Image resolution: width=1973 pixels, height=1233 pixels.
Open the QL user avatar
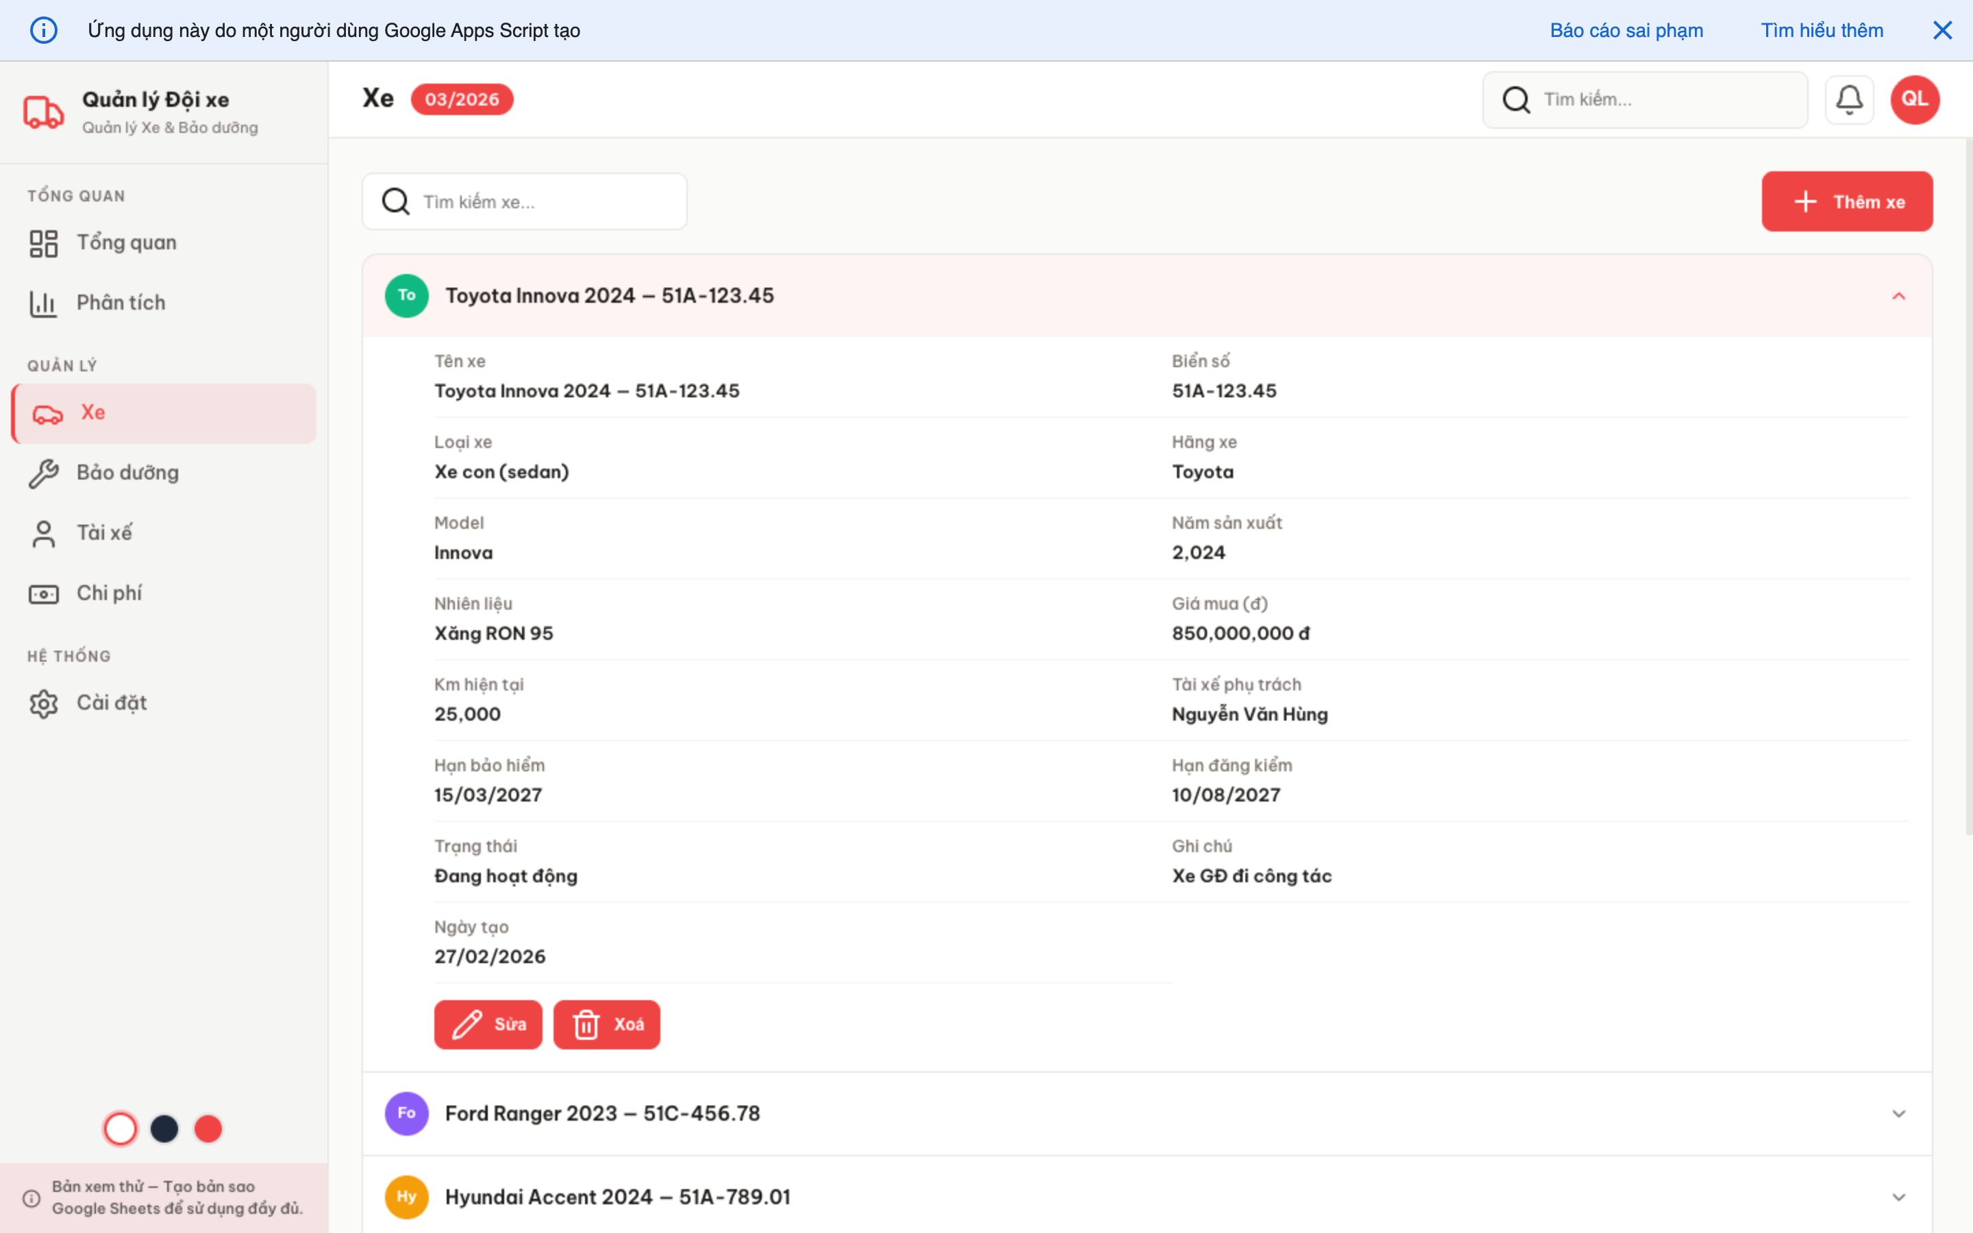tap(1915, 99)
